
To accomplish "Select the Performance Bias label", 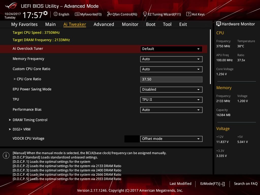I will tap(27, 109).
